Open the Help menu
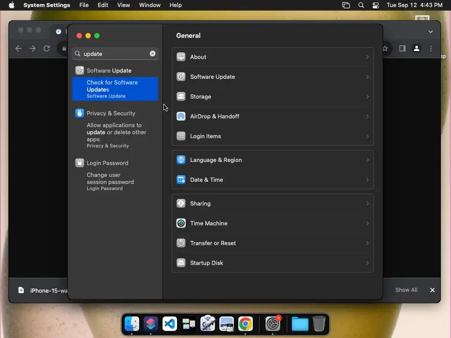This screenshot has width=451, height=338. [x=175, y=5]
